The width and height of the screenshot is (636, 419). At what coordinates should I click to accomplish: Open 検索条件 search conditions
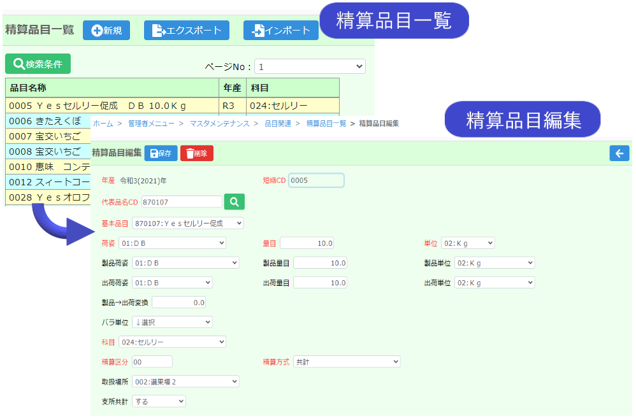[38, 64]
